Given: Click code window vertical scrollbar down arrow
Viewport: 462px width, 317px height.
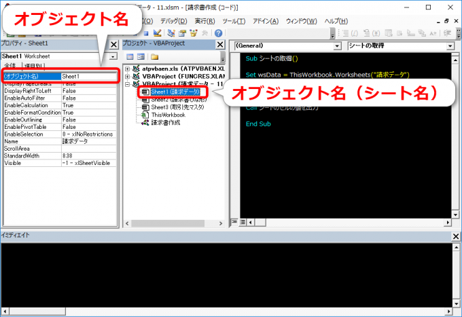Looking at the screenshot, I should 455,215.
